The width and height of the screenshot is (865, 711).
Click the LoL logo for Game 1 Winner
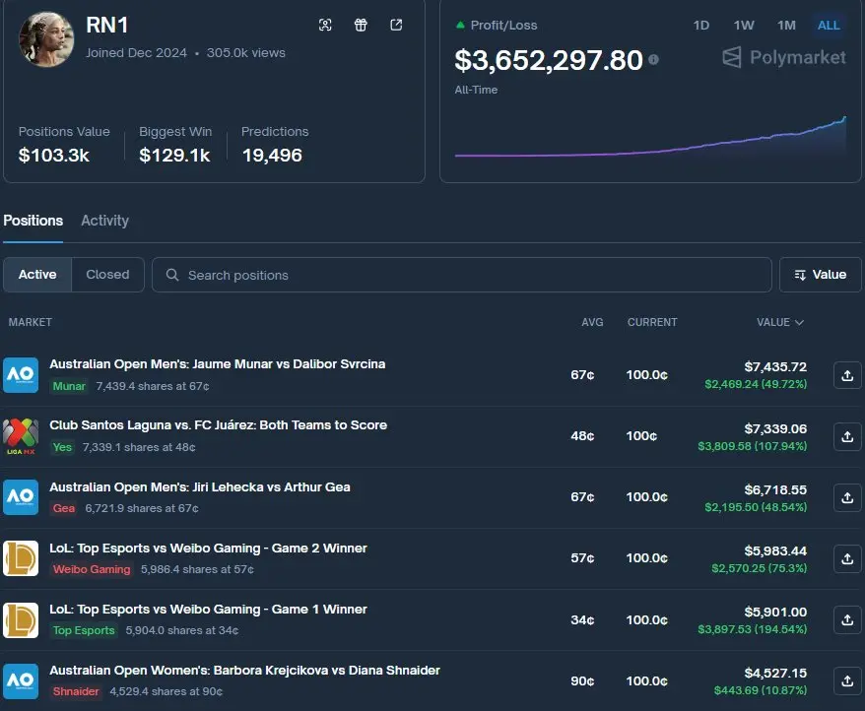click(x=21, y=620)
